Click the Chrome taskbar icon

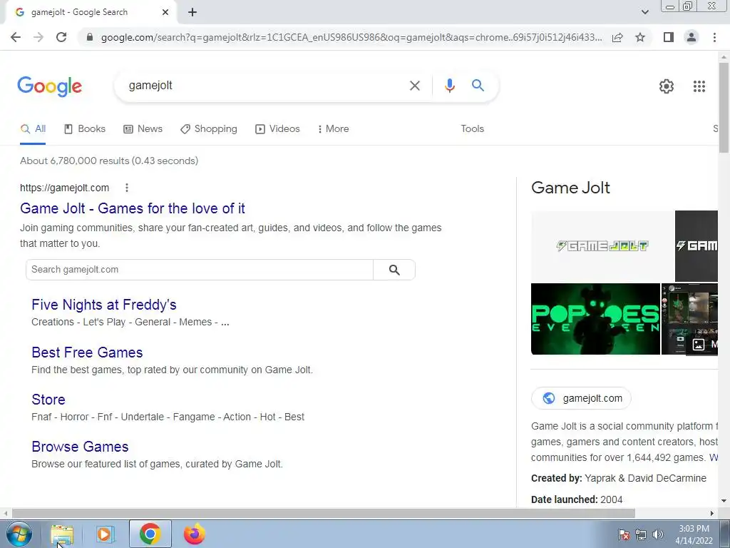click(150, 534)
